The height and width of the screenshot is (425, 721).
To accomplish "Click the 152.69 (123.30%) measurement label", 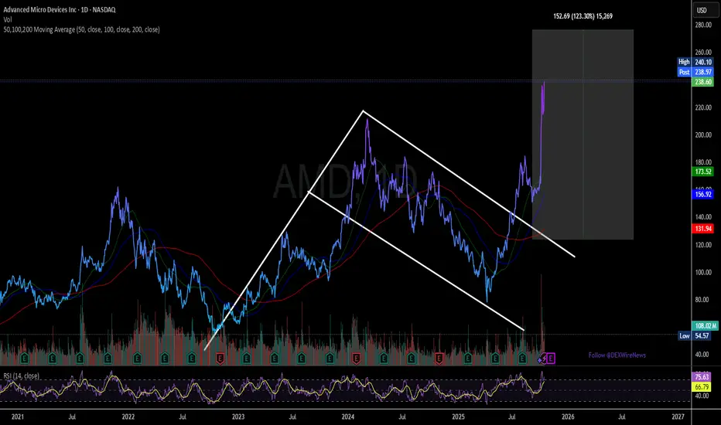I will click(x=583, y=16).
